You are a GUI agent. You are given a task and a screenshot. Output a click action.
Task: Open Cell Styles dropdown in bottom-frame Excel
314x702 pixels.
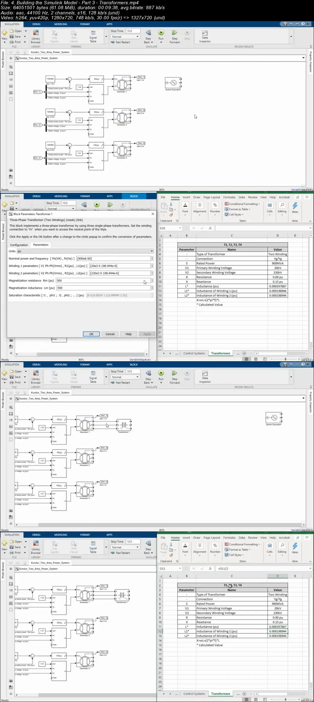(234, 555)
